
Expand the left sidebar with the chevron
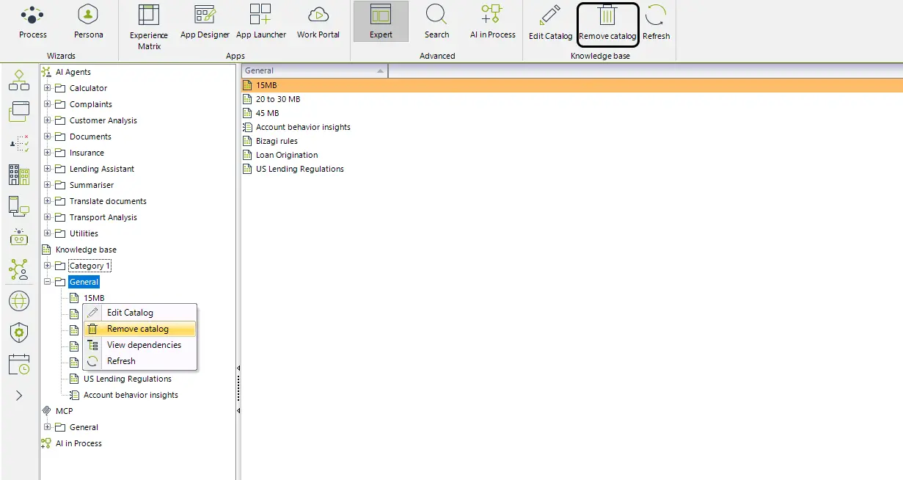click(x=19, y=396)
